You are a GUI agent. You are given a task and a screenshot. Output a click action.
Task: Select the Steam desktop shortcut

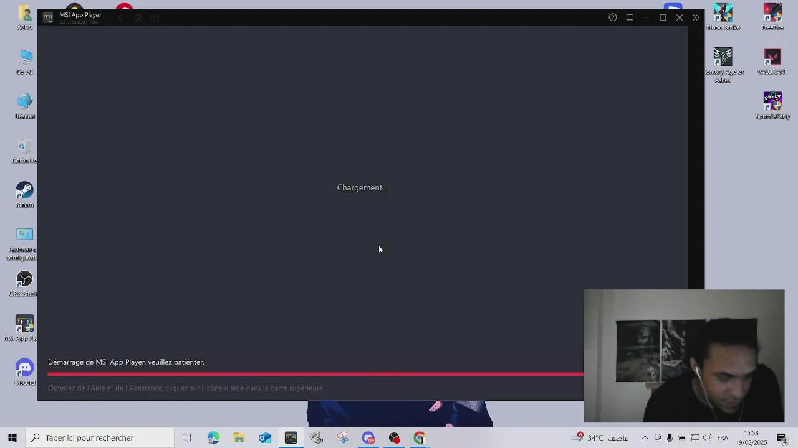pos(25,195)
